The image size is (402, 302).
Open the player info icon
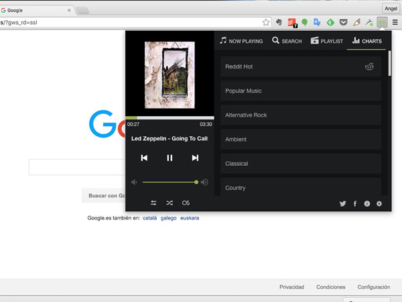pos(367,203)
